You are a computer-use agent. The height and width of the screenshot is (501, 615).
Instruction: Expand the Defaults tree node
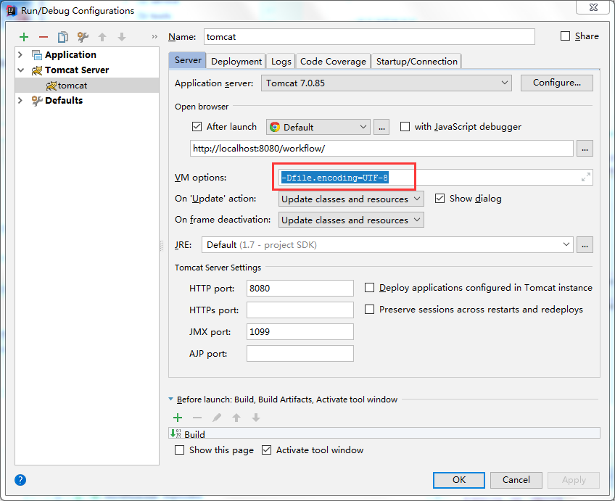coord(20,101)
